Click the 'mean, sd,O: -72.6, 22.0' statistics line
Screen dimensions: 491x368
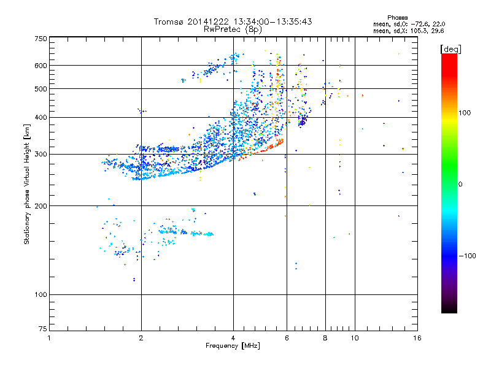pos(409,25)
